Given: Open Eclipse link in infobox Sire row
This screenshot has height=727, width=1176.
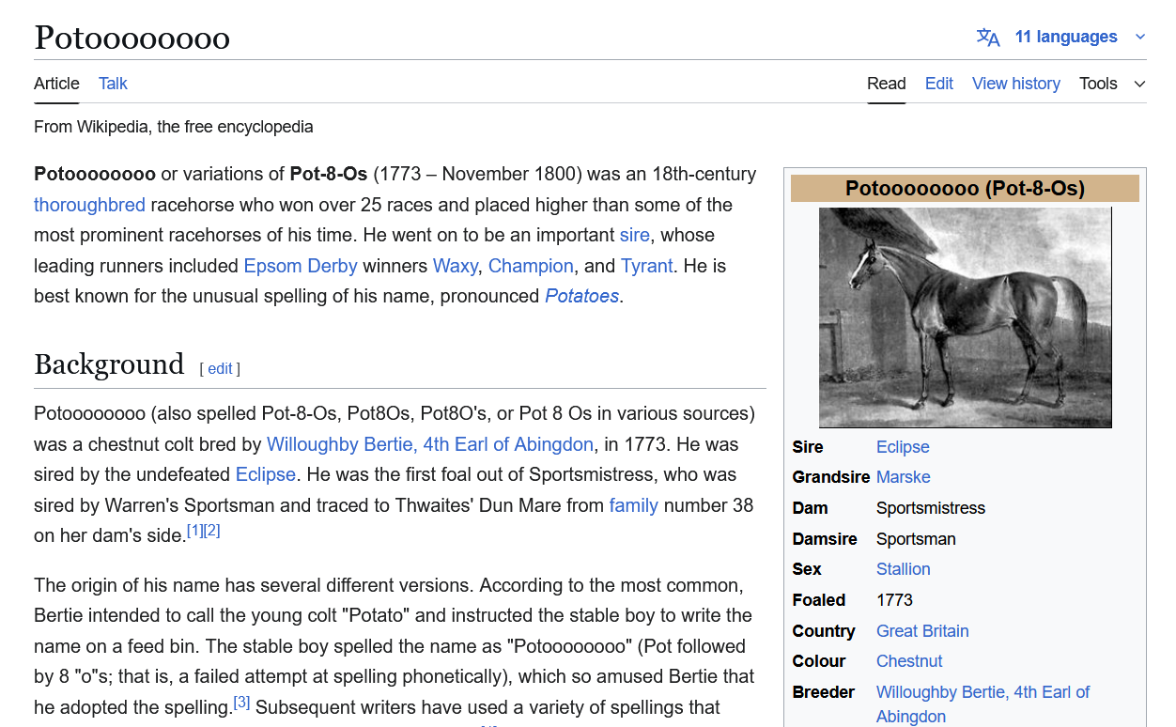Looking at the screenshot, I should (903, 447).
